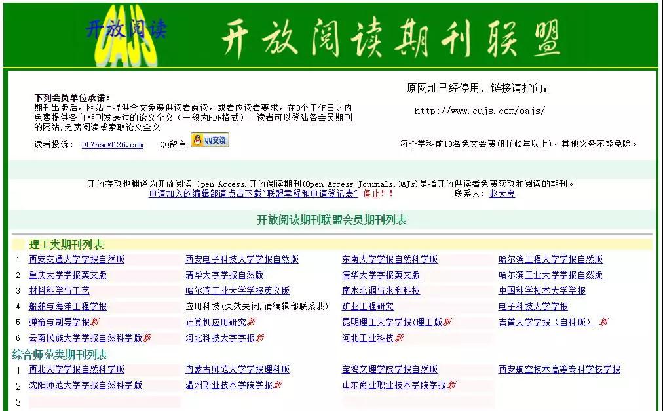
Task: Click the 应用科技(失效关闭) text entry
Action: pyautogui.click(x=257, y=307)
